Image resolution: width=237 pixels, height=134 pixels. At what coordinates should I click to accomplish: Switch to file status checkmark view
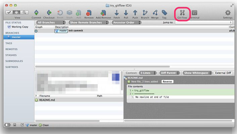(x=9, y=12)
